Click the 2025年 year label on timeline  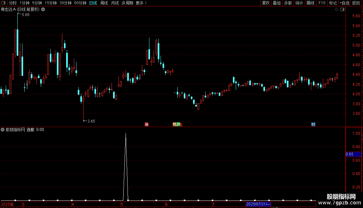pyautogui.click(x=7, y=204)
